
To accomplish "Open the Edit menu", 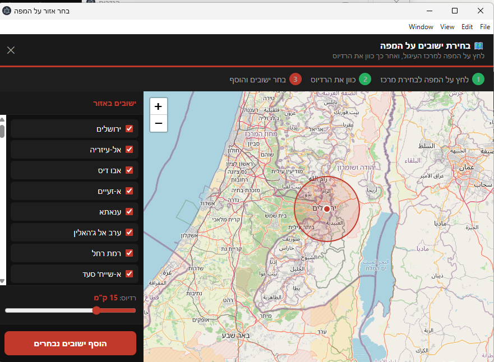I will click(467, 27).
